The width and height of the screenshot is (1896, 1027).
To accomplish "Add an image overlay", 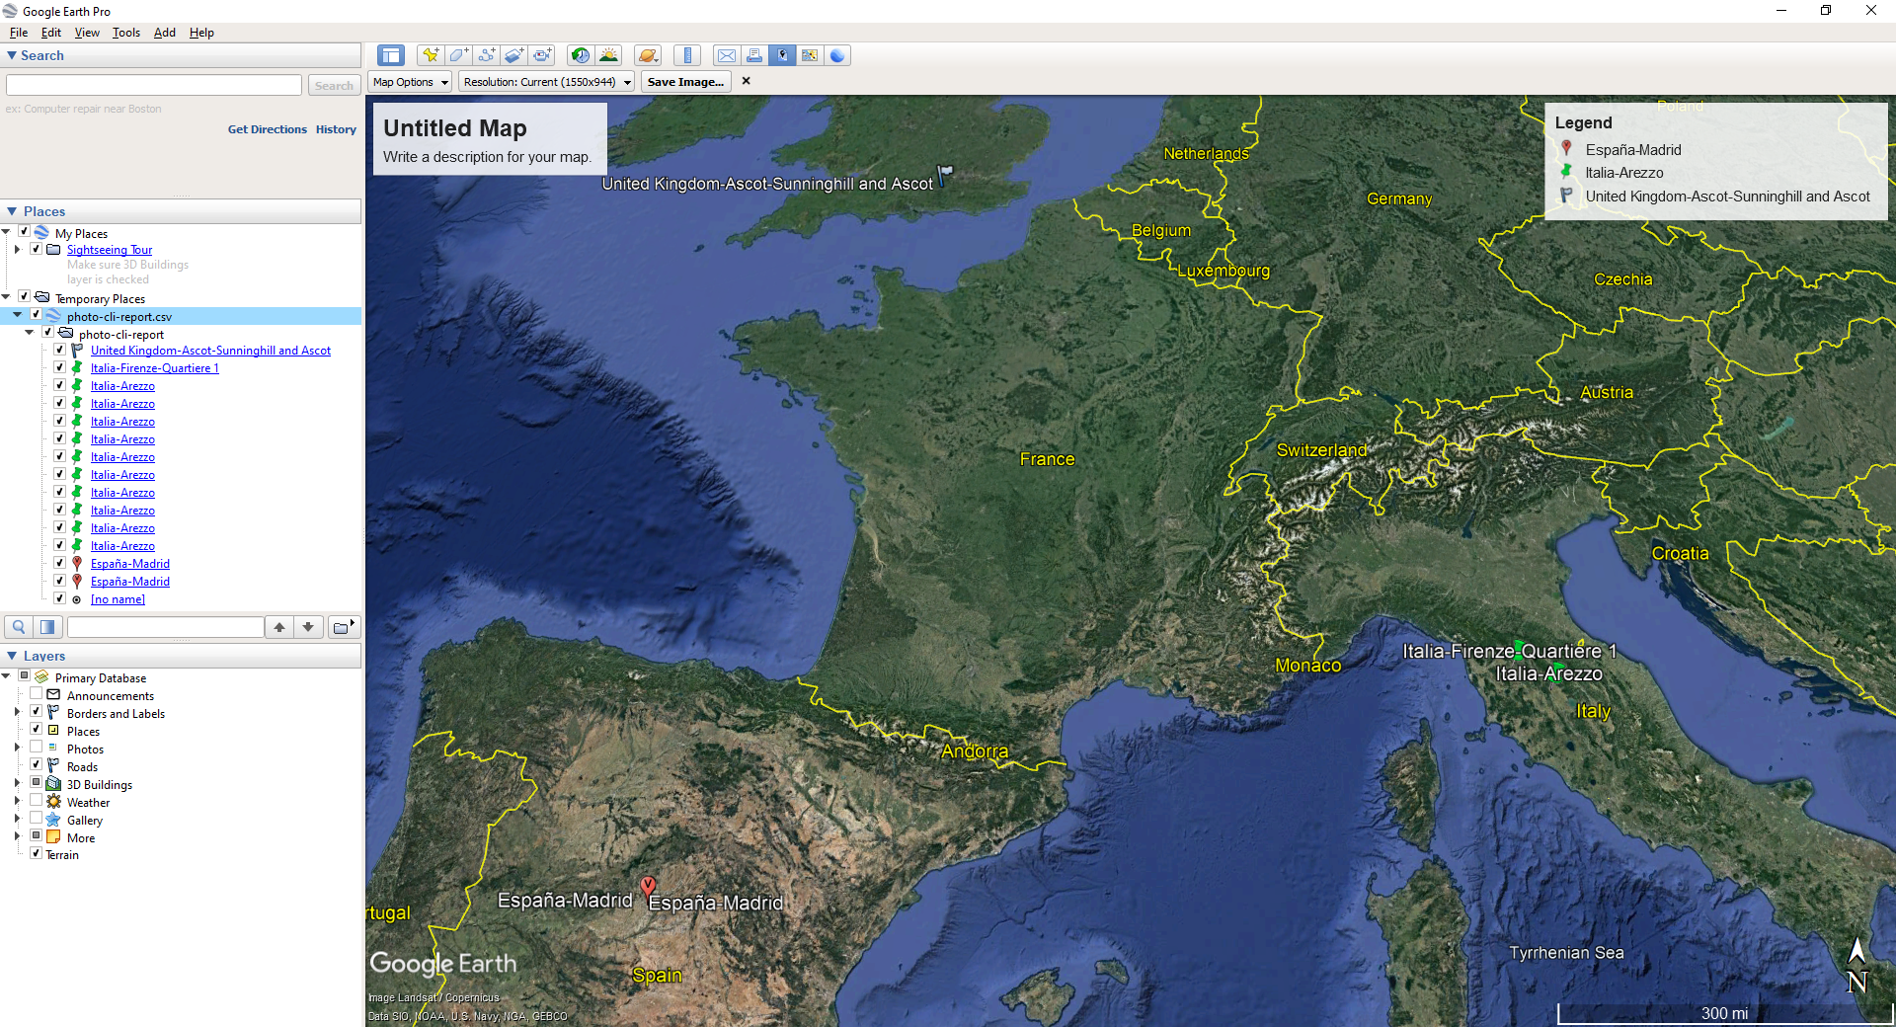I will (513, 55).
